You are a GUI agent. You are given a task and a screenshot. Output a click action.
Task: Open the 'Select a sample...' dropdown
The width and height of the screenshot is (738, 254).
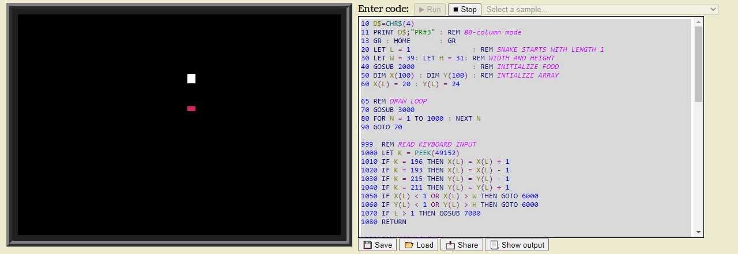(x=601, y=9)
